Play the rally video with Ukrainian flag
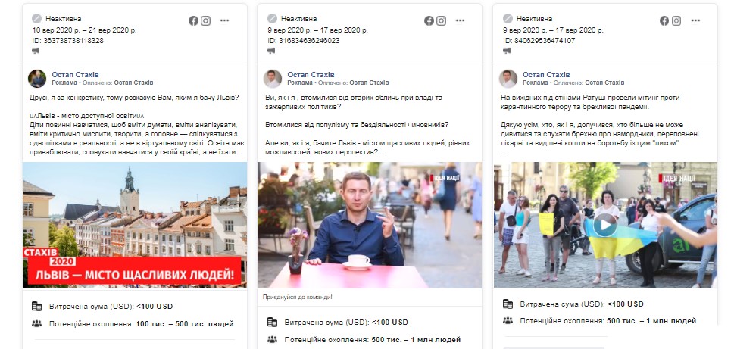The width and height of the screenshot is (734, 349). [x=604, y=225]
